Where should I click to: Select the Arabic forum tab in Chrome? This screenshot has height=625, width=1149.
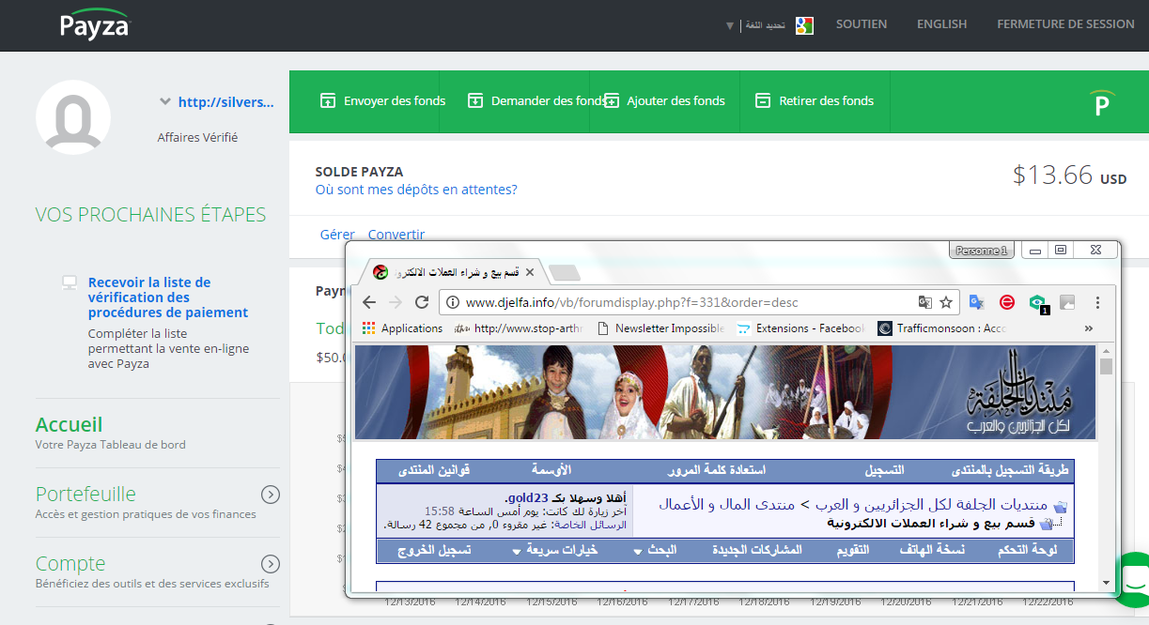[453, 272]
